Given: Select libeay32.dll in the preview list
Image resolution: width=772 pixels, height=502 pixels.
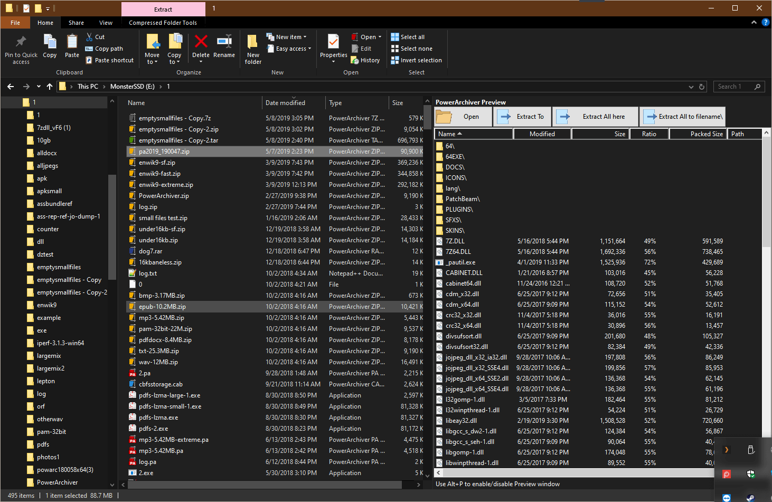Looking at the screenshot, I should [x=461, y=421].
